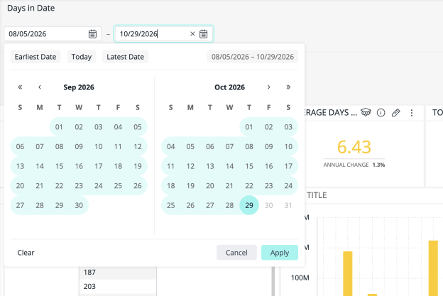
Task: Apply the selected date range
Action: 280,253
